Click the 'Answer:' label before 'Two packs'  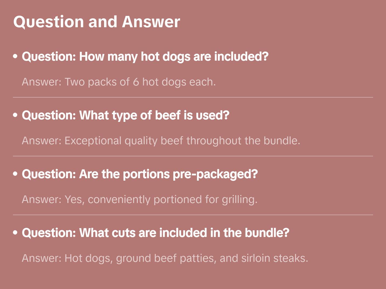click(42, 82)
